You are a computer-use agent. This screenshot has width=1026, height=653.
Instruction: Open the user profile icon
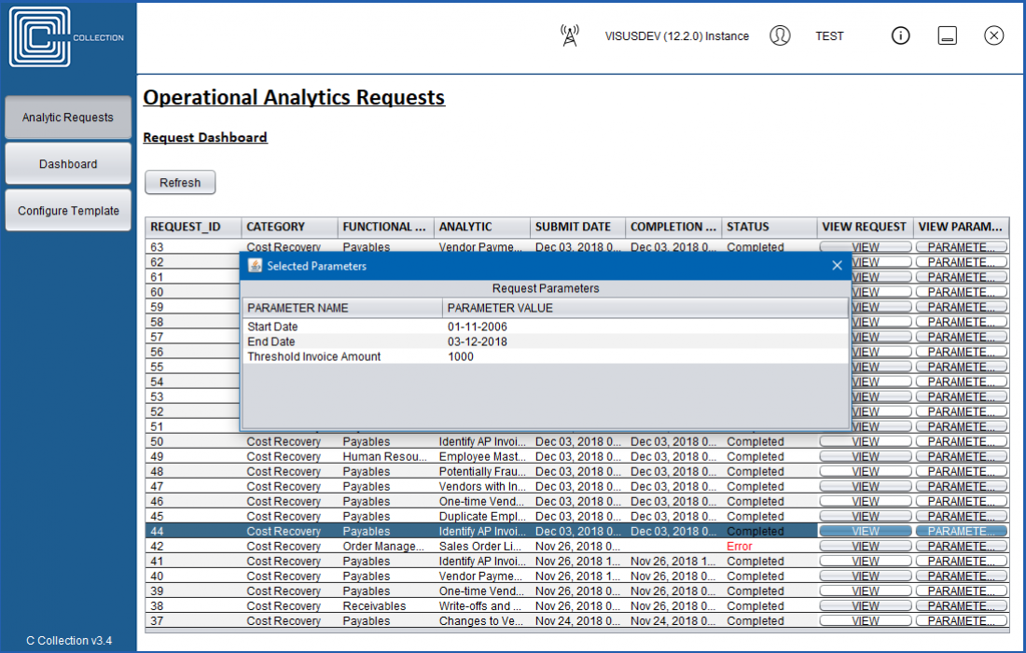coord(780,35)
